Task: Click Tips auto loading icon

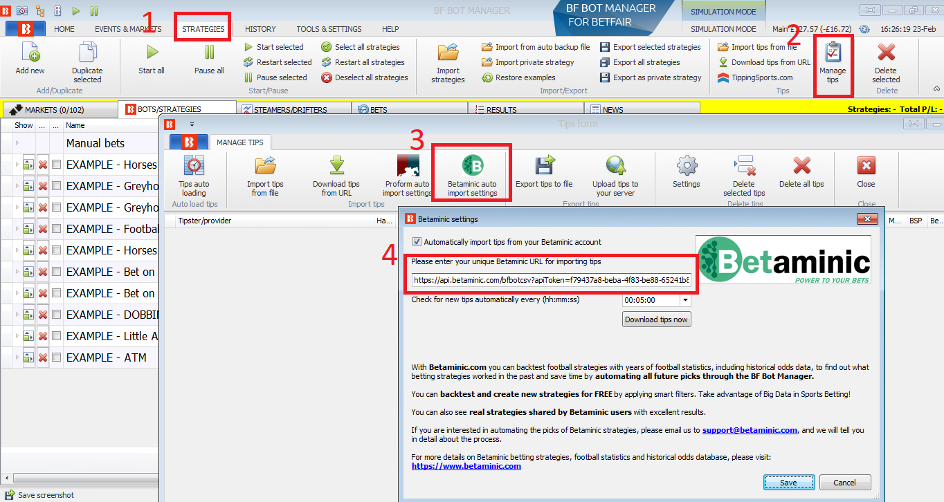Action: [x=194, y=165]
